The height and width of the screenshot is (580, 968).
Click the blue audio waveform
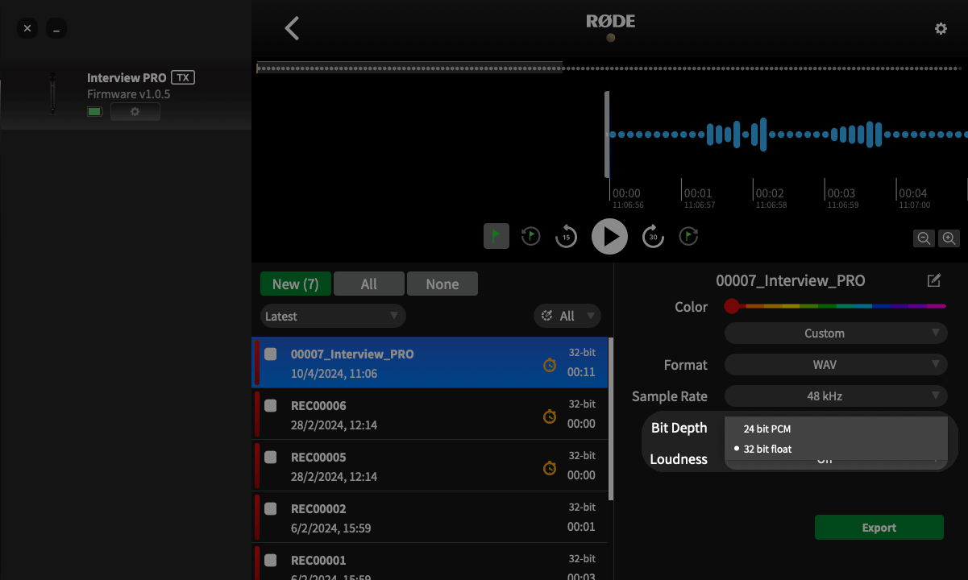[788, 135]
